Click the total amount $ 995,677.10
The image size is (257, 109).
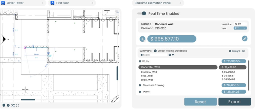[172, 39]
